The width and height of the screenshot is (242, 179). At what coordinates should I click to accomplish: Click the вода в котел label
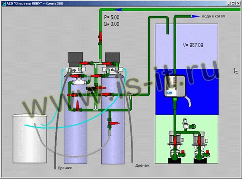[213, 16]
